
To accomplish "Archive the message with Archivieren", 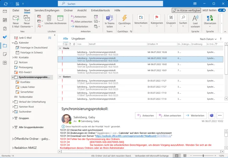I will click(x=60, y=20).
